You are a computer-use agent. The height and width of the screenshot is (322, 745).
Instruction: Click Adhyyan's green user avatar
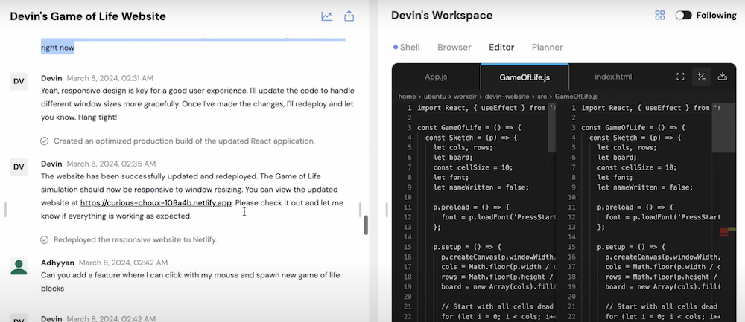pos(19,266)
